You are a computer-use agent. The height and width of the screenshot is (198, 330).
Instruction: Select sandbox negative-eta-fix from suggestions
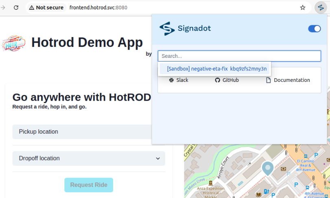(x=214, y=69)
